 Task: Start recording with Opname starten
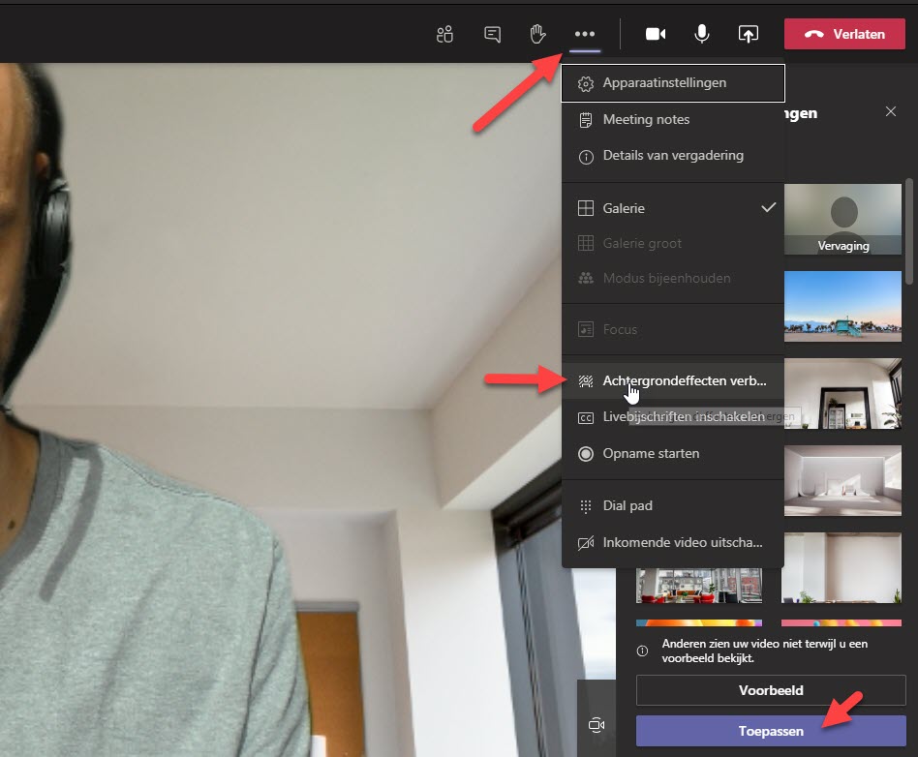click(673, 454)
